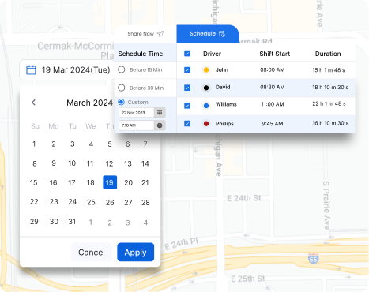Click Phillips' duration 16 h 10 m 30 s
This screenshot has height=292, width=369.
(330, 123)
